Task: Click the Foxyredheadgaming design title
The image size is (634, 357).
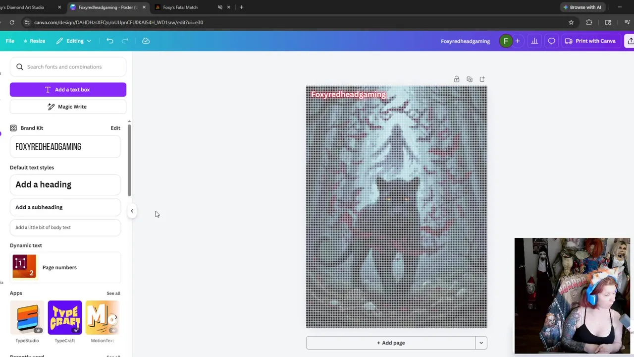Action: [465, 41]
